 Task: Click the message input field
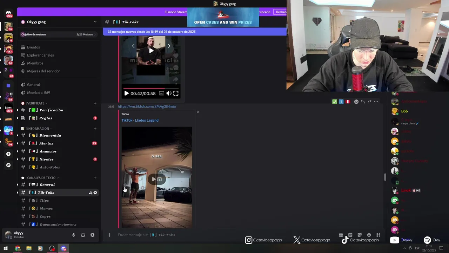224,235
